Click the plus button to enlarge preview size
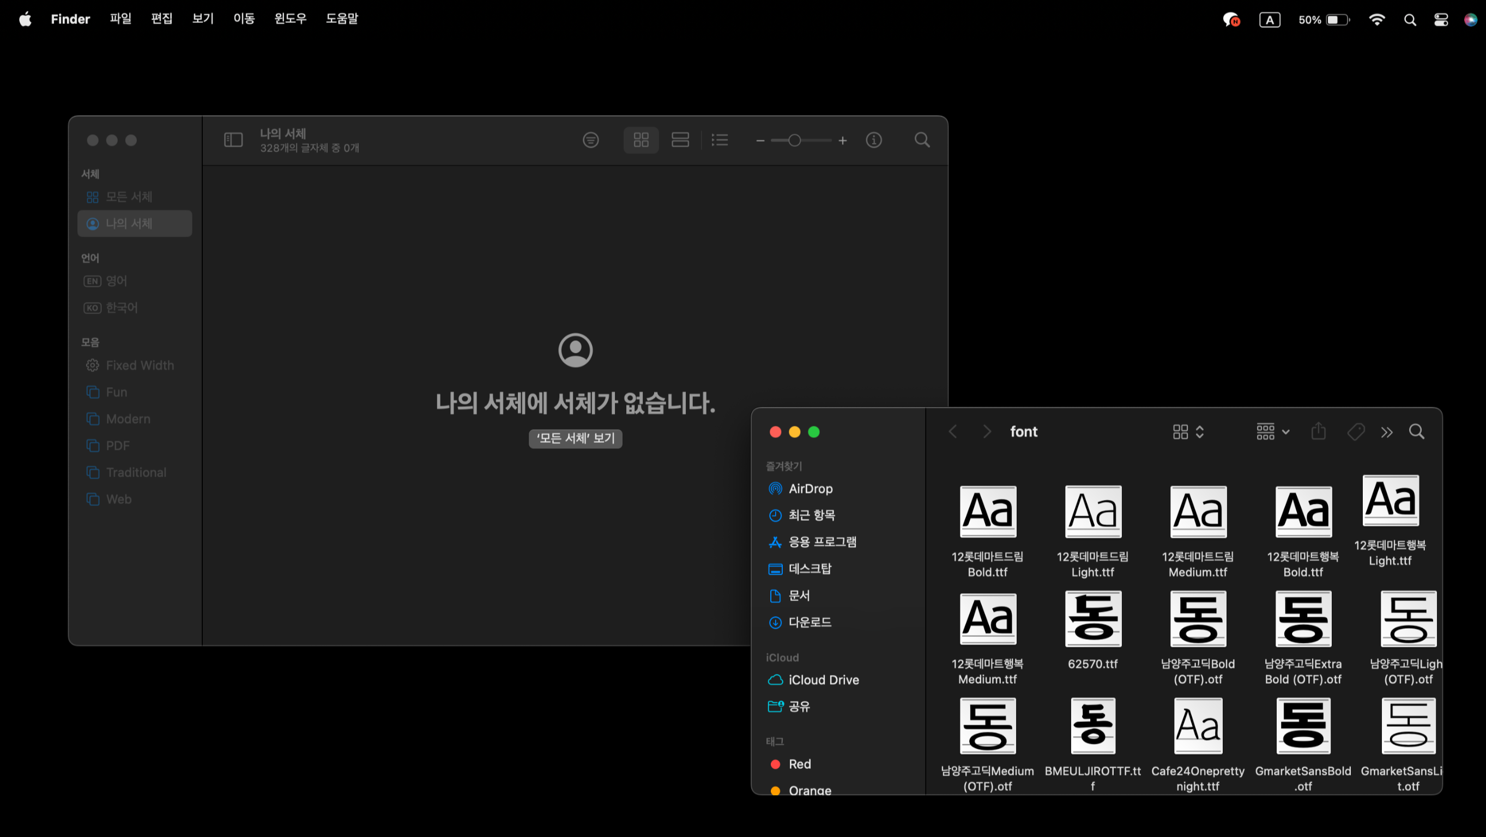The image size is (1486, 837). [842, 140]
